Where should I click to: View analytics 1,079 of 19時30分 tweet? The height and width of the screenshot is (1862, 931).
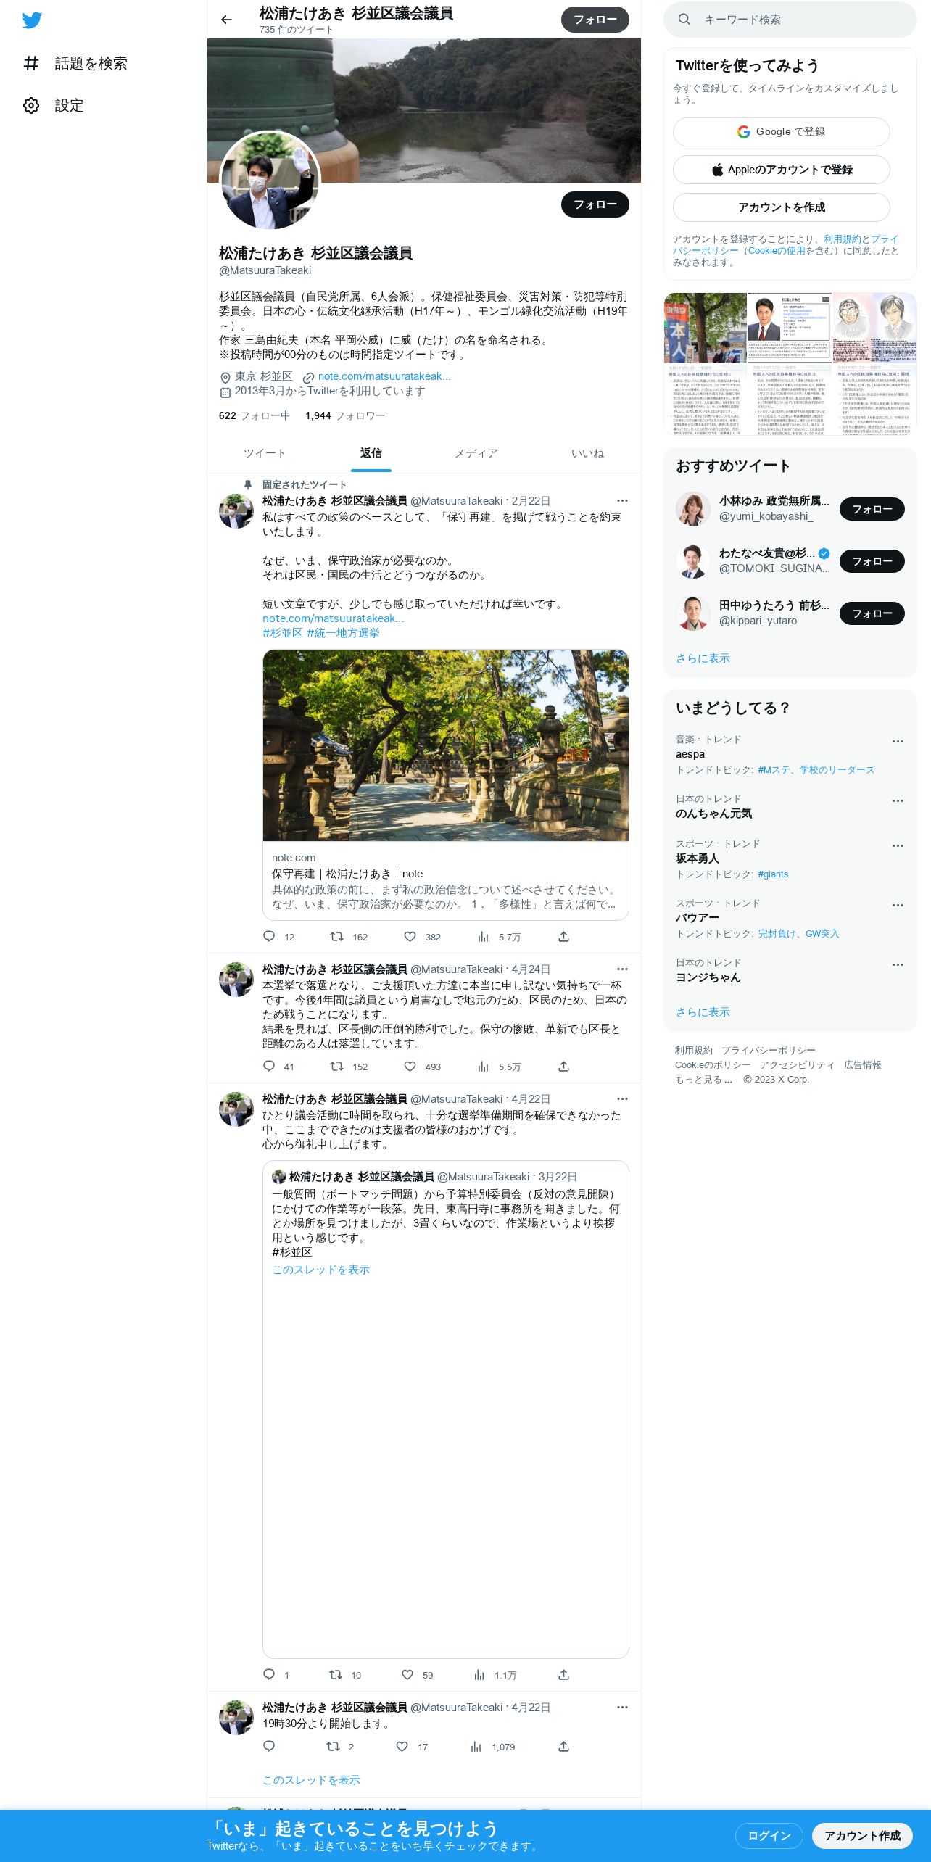[476, 1746]
